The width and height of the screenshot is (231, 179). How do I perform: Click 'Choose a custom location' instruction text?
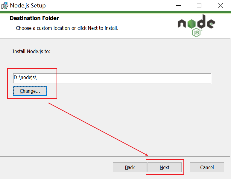67,28
